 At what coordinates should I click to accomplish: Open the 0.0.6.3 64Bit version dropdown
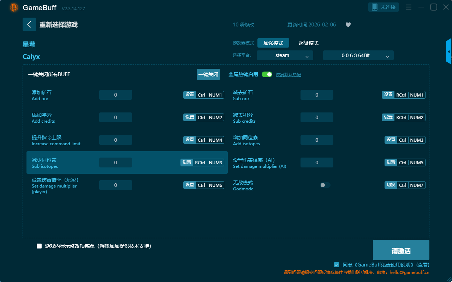358,55
